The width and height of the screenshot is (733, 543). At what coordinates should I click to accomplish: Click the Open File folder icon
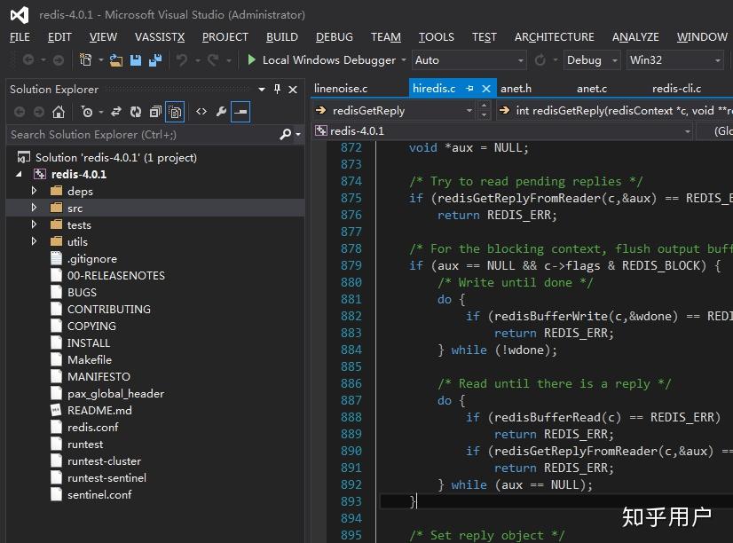point(116,60)
